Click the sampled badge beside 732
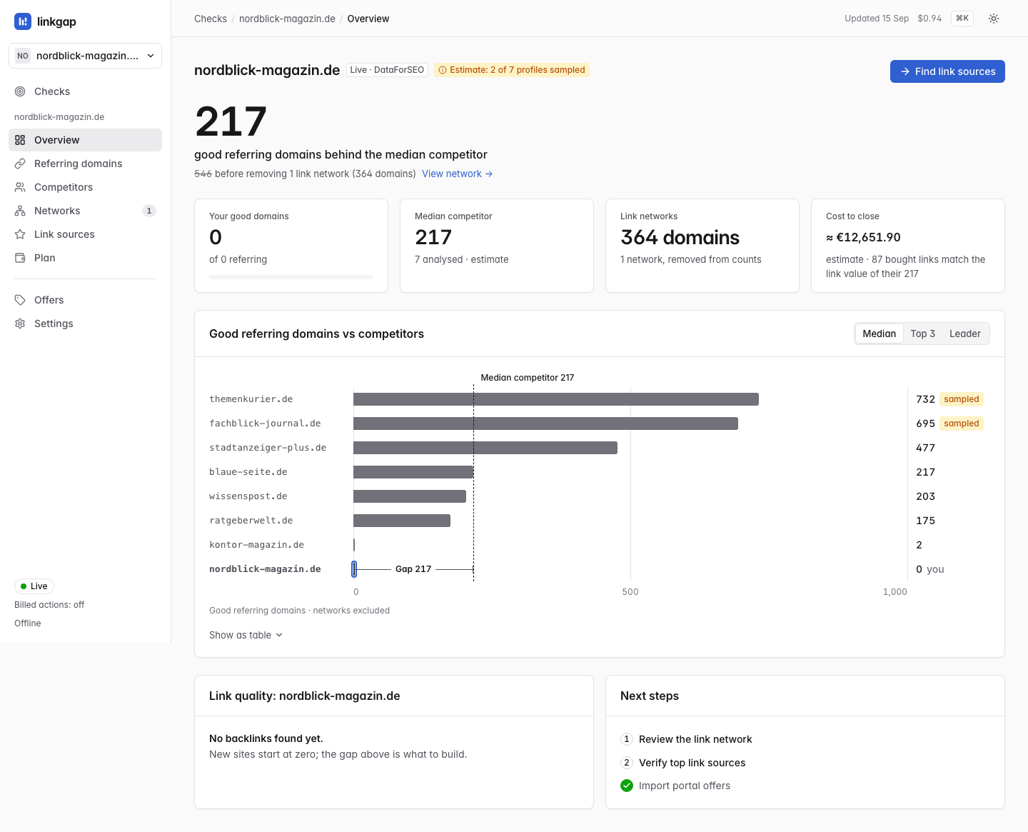Viewport: 1028px width, 832px height. click(x=961, y=399)
